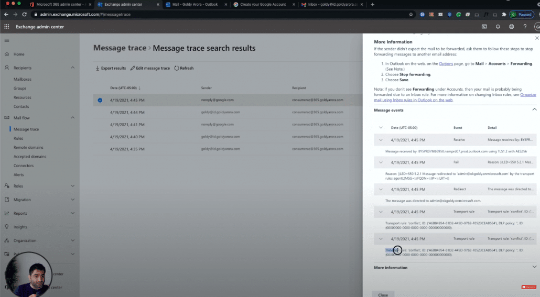540x297 pixels.
Task: Select the 4/19/2021, 4:41 PM row
Action: tap(228, 125)
